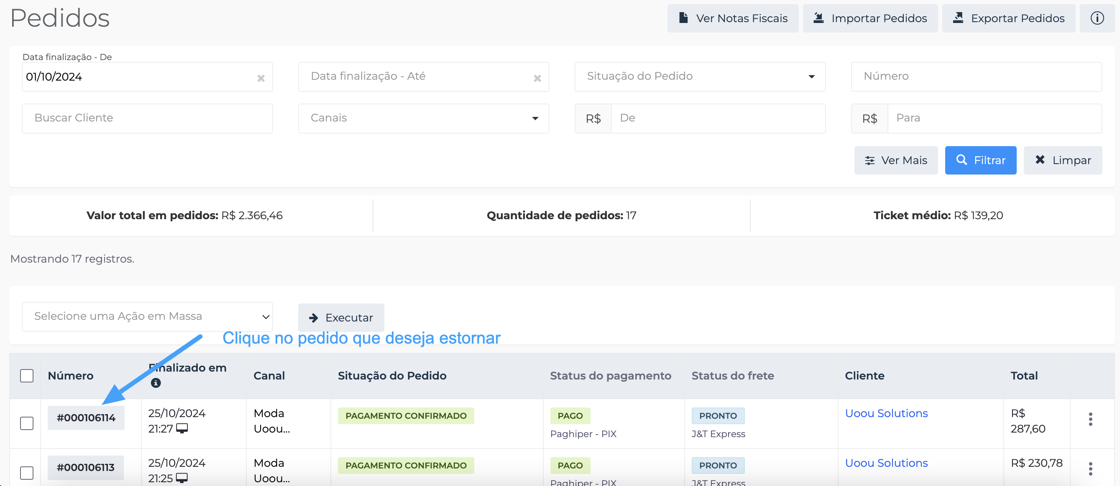Toggle select-all checkbox in table header

pyautogui.click(x=27, y=376)
